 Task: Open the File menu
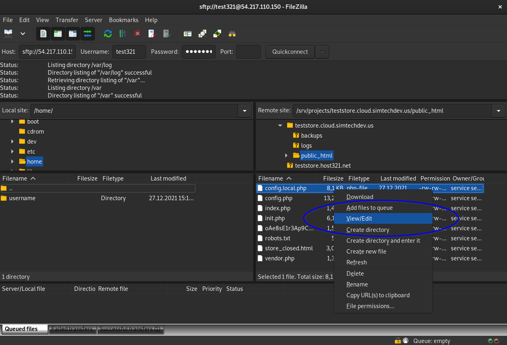8,20
